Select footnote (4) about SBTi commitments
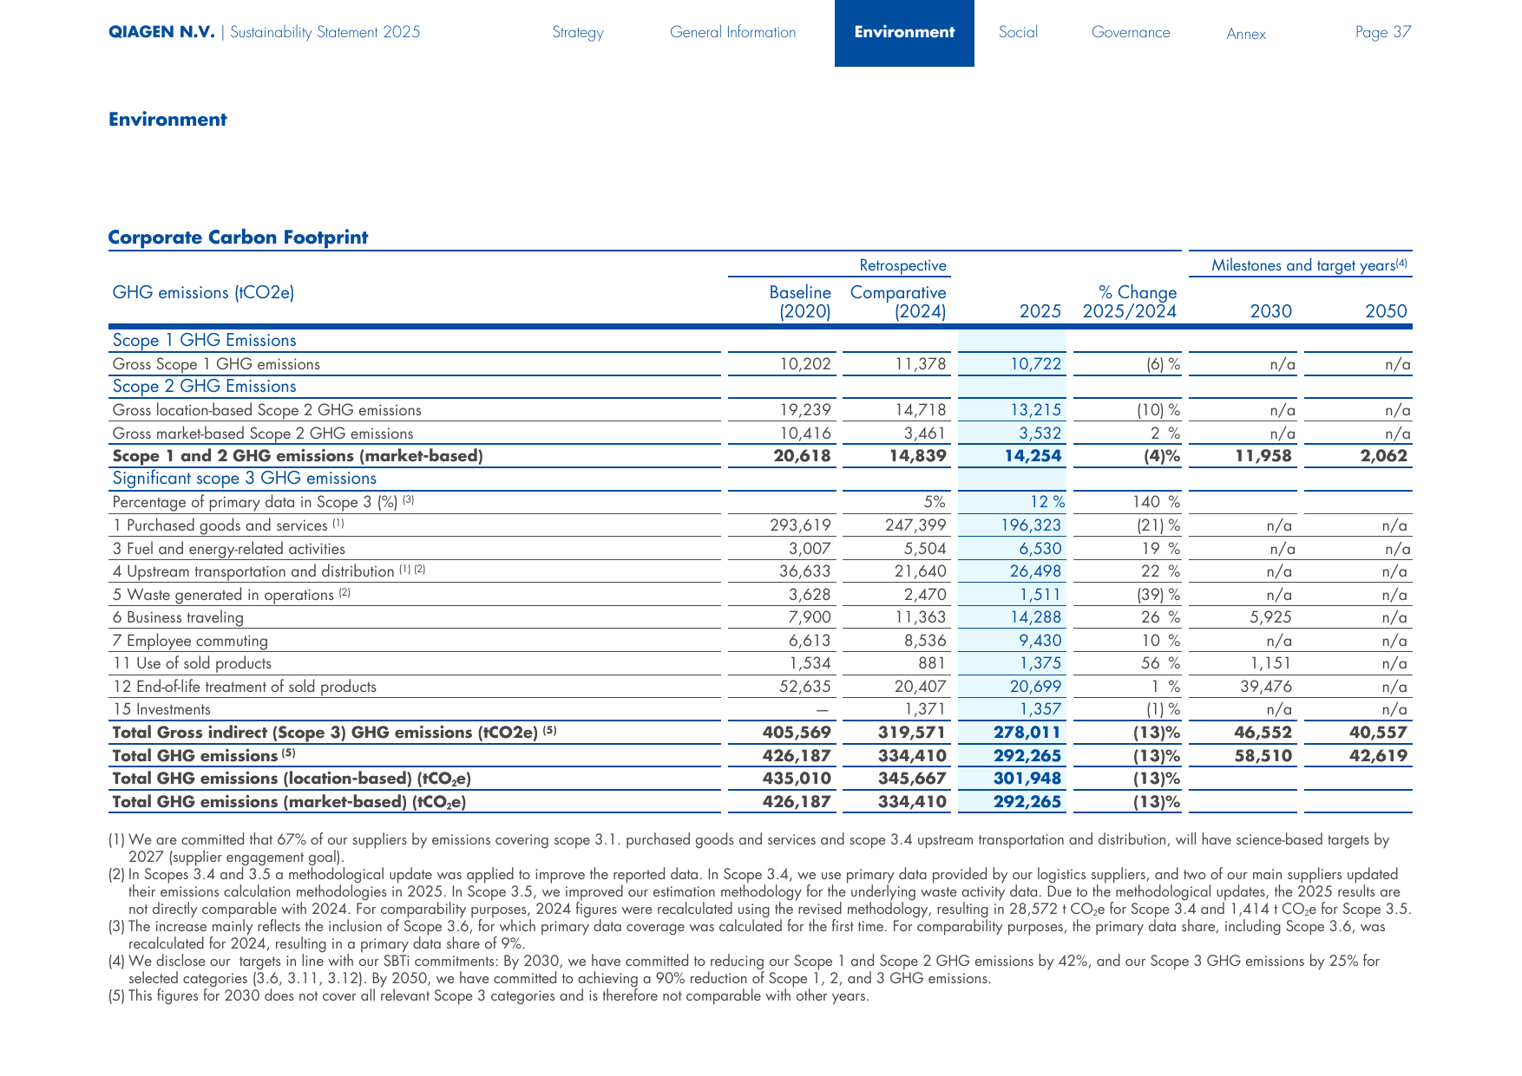This screenshot has width=1522, height=1076. [x=745, y=970]
